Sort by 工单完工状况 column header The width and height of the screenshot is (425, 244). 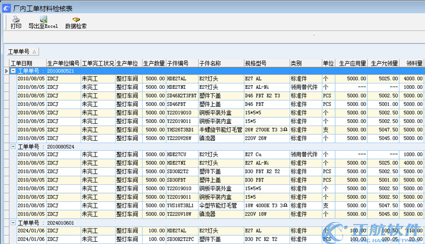coord(98,64)
